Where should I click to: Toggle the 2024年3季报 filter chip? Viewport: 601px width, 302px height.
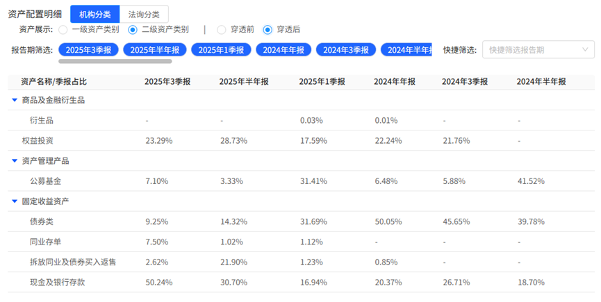click(x=346, y=49)
